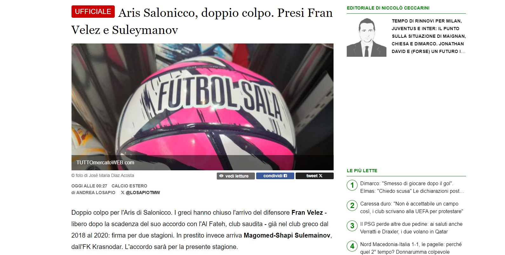Open the 'Tempo di rinnovi per Milan' editorial
Image resolution: width=505 pixels, height=255 pixels.
[x=429, y=36]
